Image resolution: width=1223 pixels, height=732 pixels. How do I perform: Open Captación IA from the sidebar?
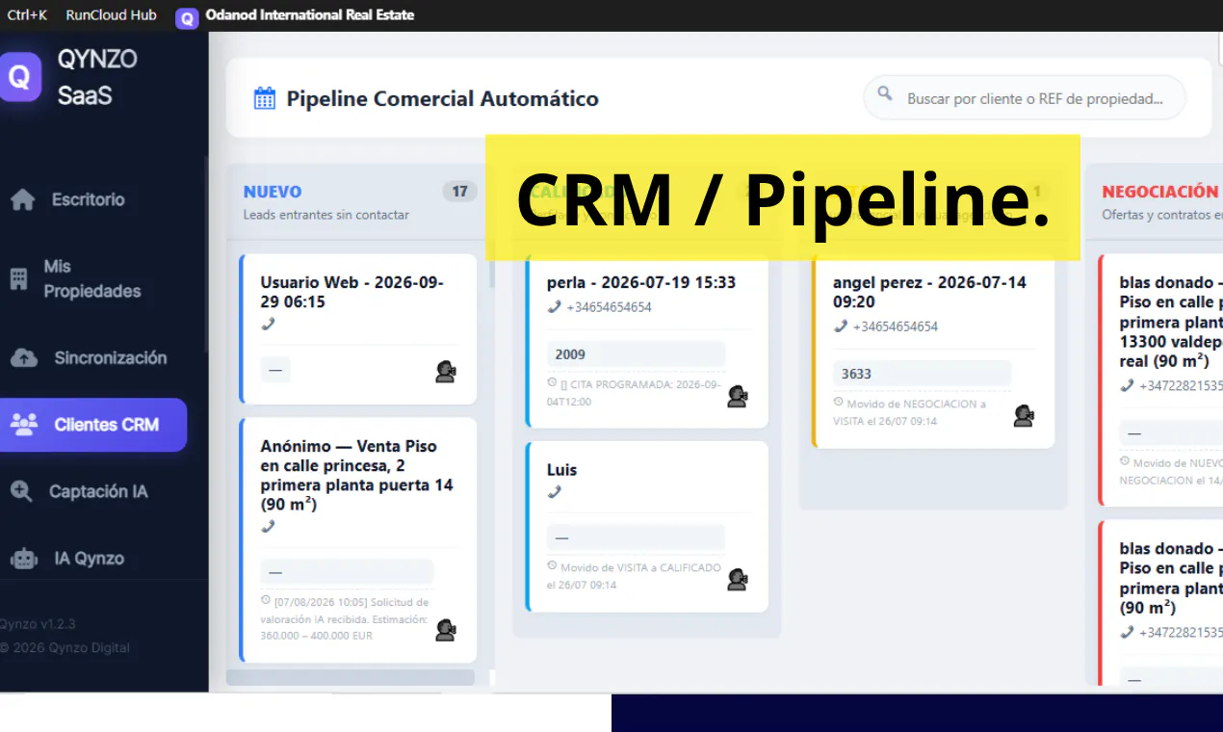click(92, 492)
